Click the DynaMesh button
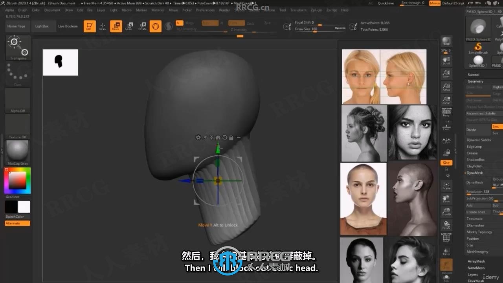 [x=478, y=182]
